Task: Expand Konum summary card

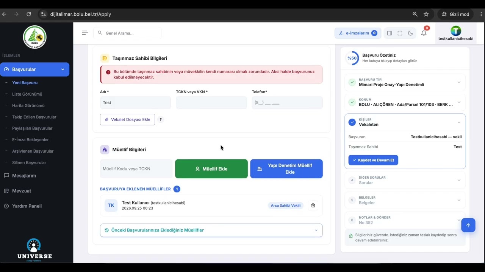Action: point(405,102)
